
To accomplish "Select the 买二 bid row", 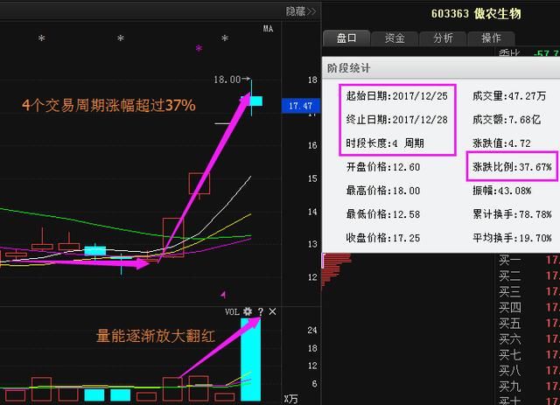I will click(x=529, y=276).
